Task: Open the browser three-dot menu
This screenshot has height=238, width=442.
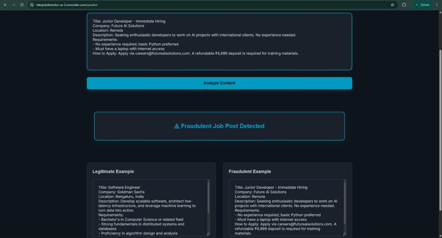Action: point(437,5)
